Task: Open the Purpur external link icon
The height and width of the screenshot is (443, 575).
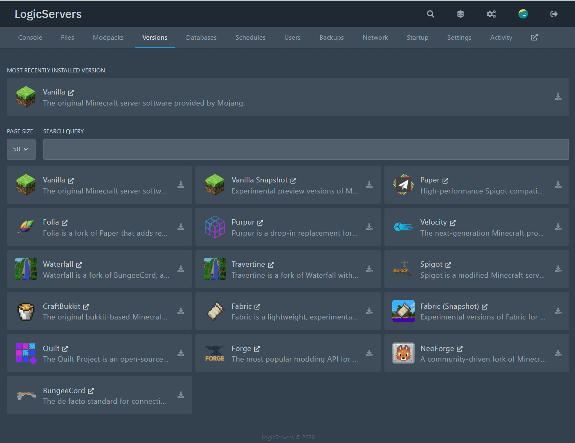Action: pyautogui.click(x=260, y=223)
